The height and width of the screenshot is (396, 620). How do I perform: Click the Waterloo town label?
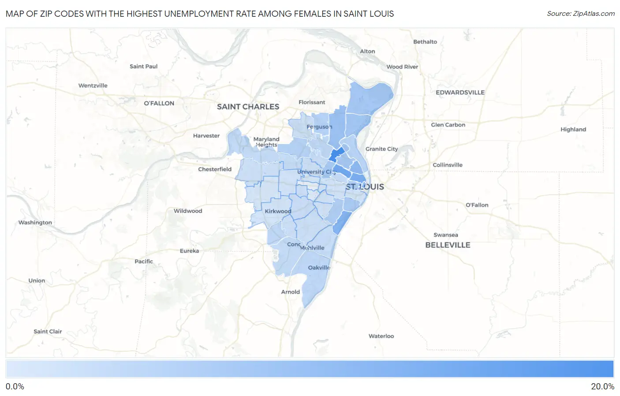point(381,336)
